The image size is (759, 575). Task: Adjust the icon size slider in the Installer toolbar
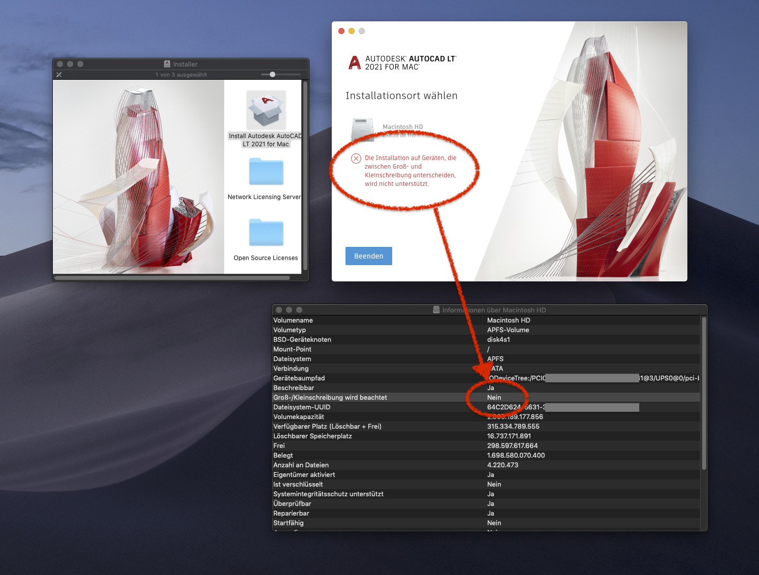click(x=273, y=74)
